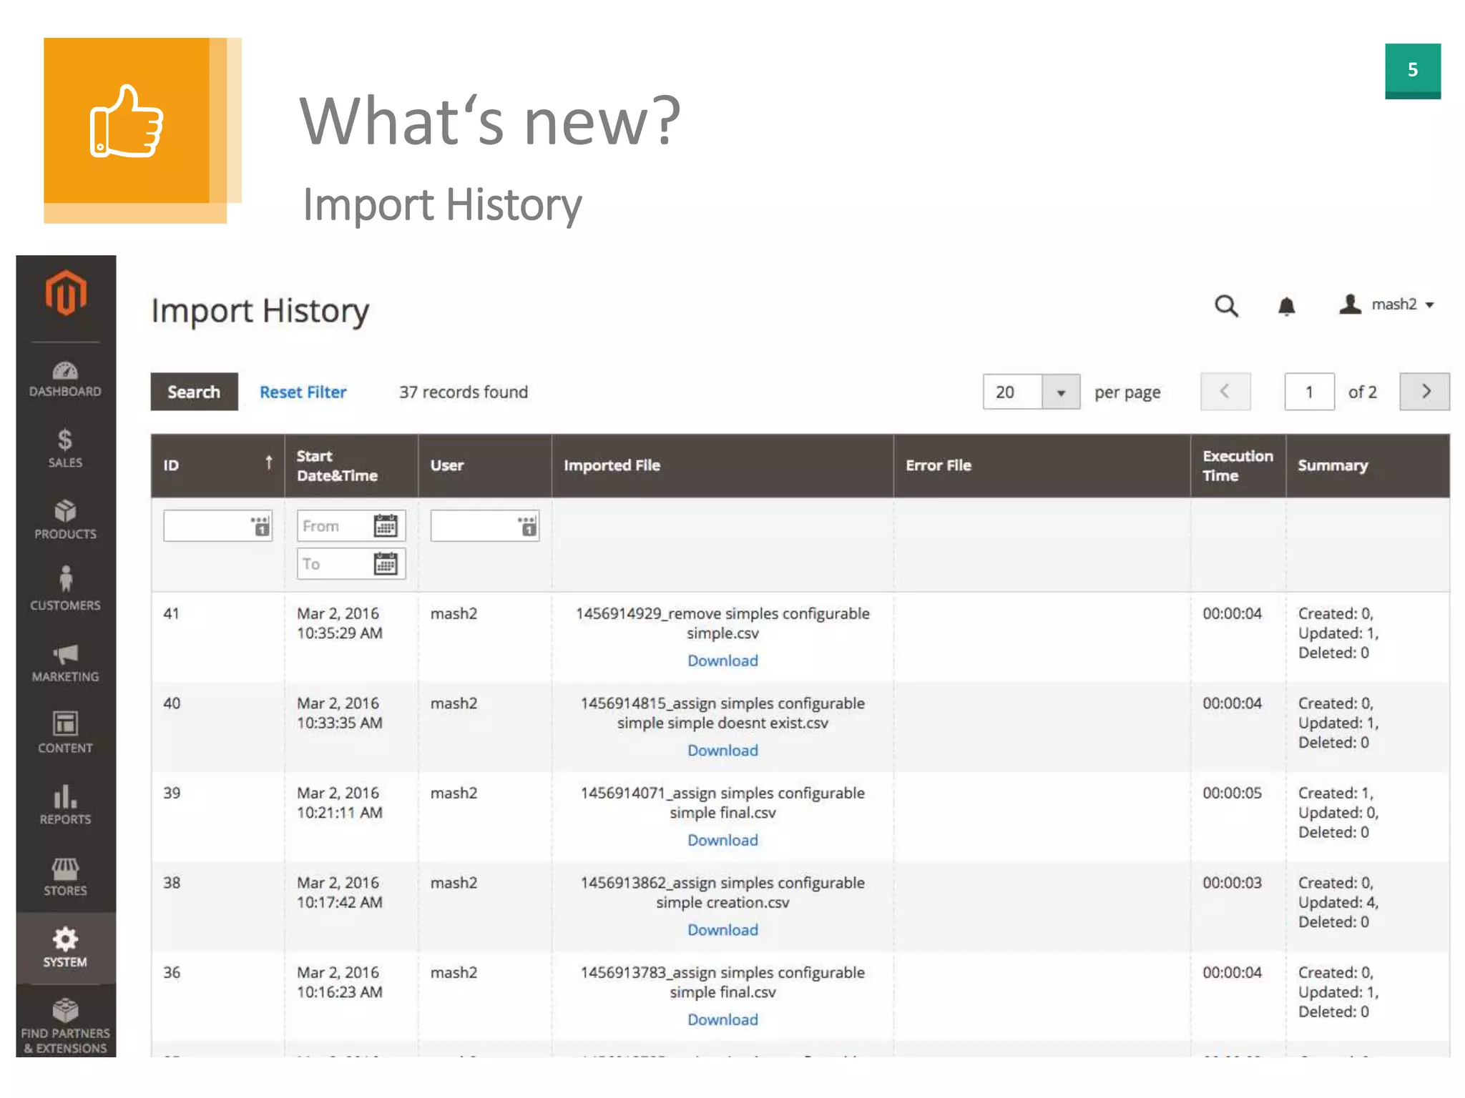Select the row with ID 41
1465x1098 pixels.
[800, 637]
